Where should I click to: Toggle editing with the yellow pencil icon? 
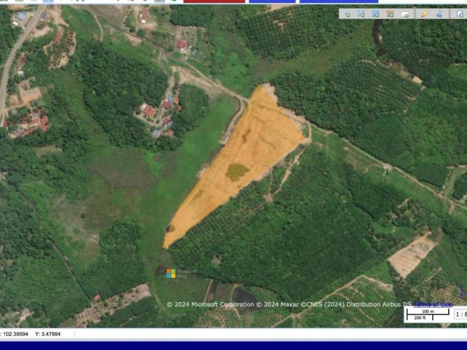(425, 14)
